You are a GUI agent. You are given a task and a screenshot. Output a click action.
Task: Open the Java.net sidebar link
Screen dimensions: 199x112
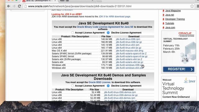pos(169,15)
